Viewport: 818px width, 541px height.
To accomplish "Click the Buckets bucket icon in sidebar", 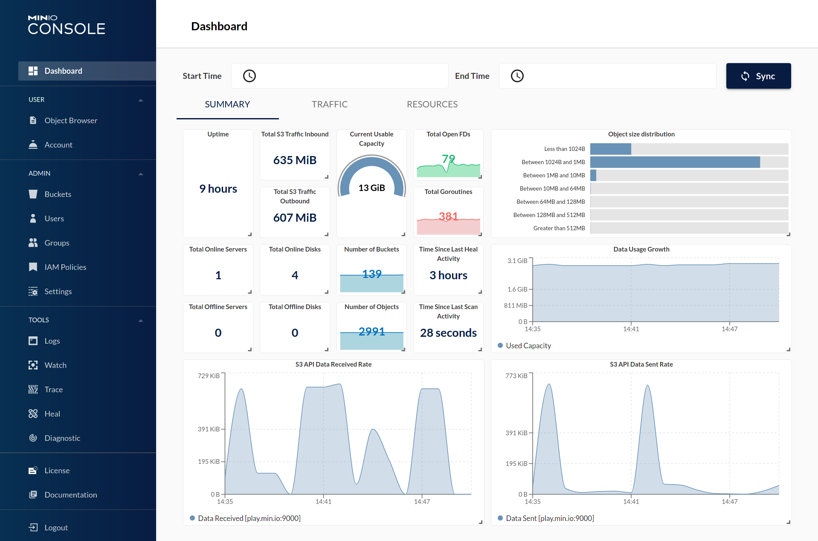I will (33, 194).
